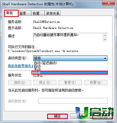Select the highlighted 禁用 option
Image resolution: width=117 pixels, height=123 pixels.
70,73
